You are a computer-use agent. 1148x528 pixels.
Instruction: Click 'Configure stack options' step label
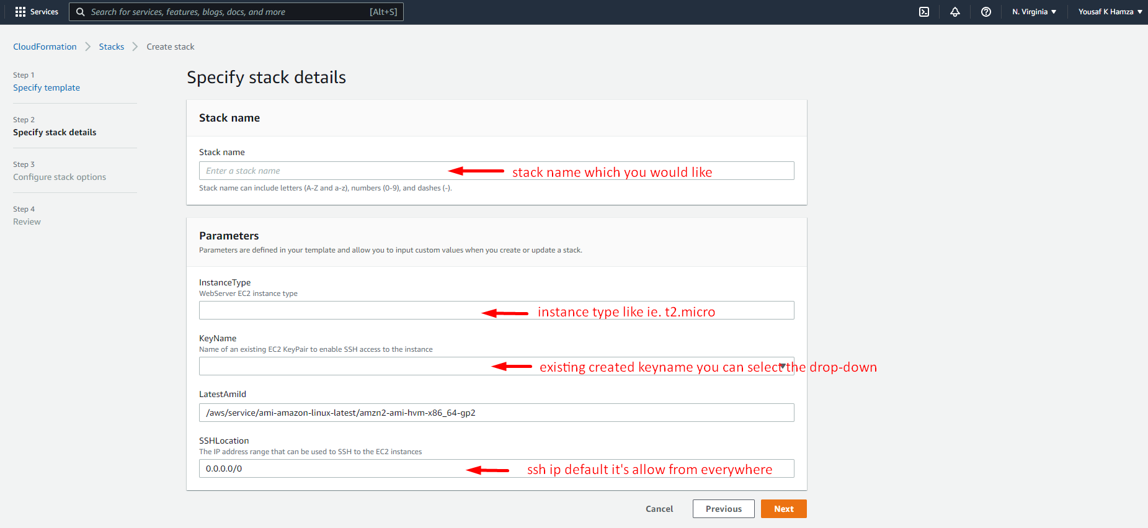60,177
